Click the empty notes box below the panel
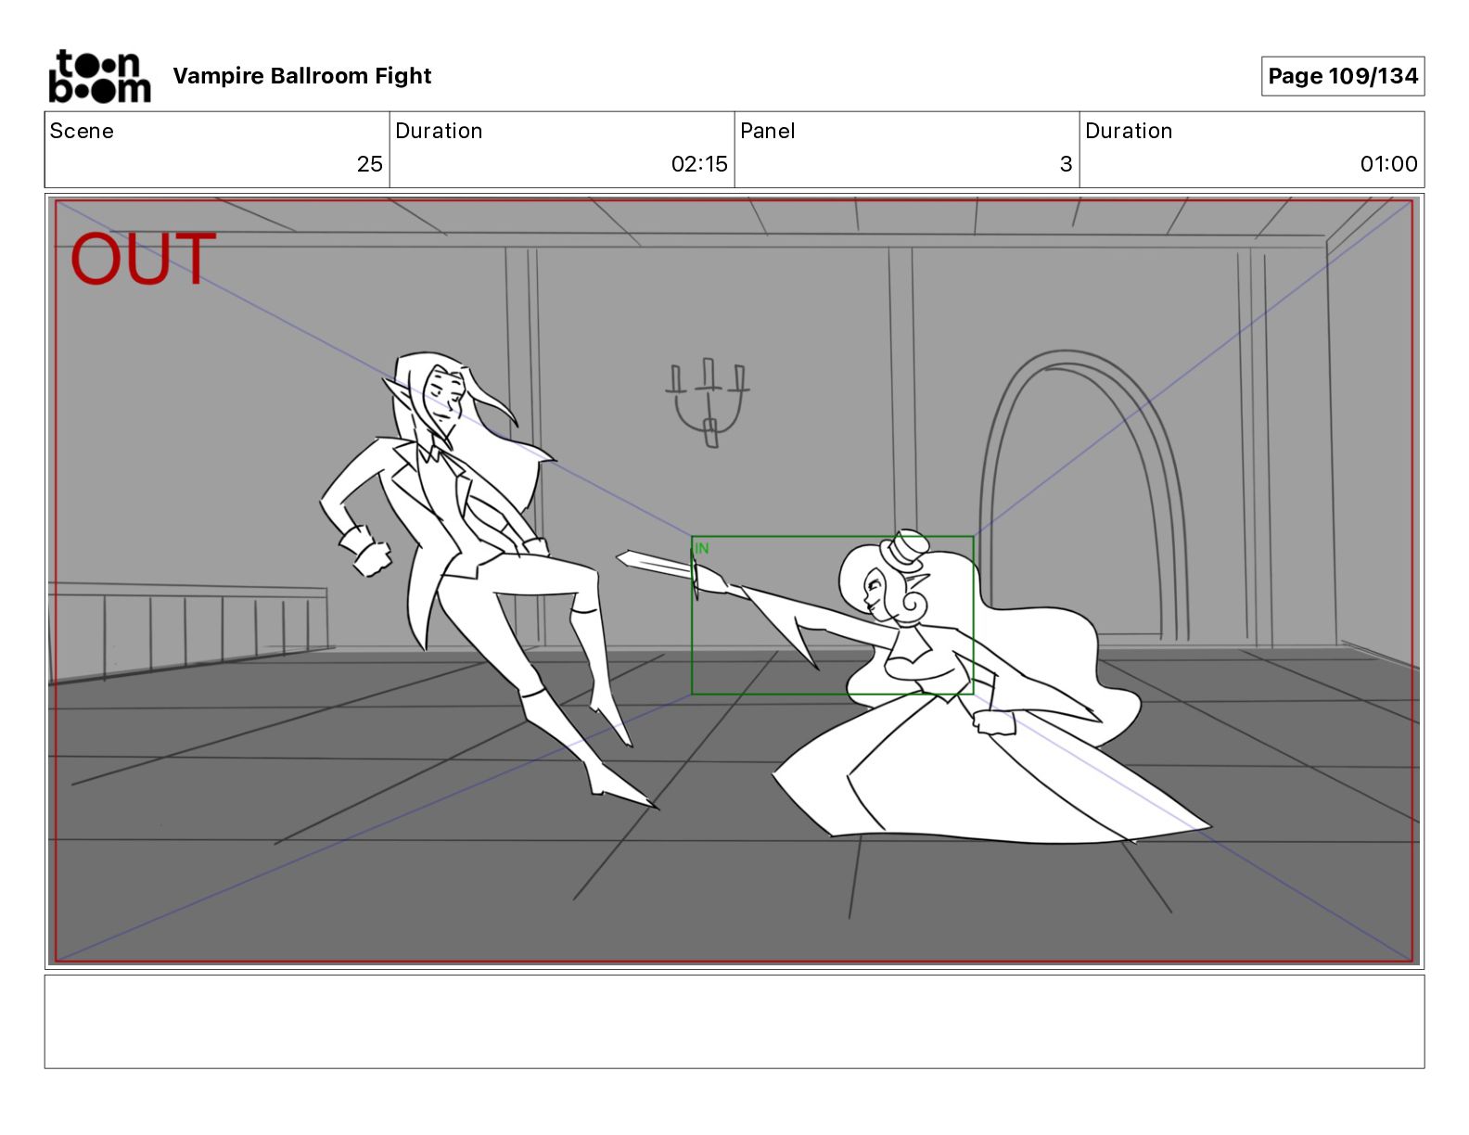This screenshot has height=1135, width=1469. tap(734, 1021)
